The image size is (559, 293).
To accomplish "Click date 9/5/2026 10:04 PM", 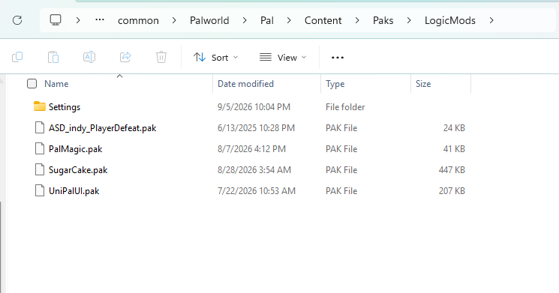I will (254, 107).
